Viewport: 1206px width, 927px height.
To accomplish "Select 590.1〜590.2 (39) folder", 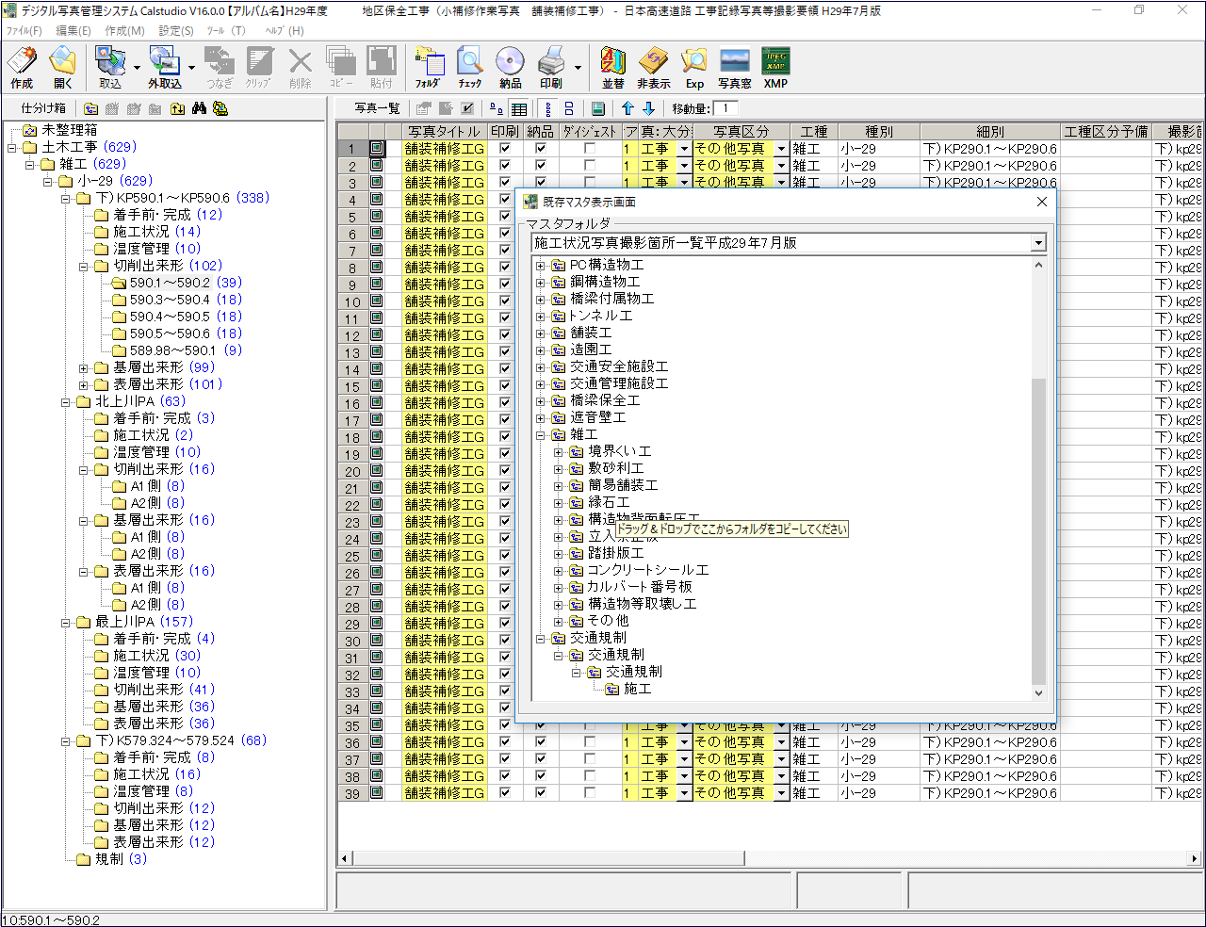I will coord(186,283).
